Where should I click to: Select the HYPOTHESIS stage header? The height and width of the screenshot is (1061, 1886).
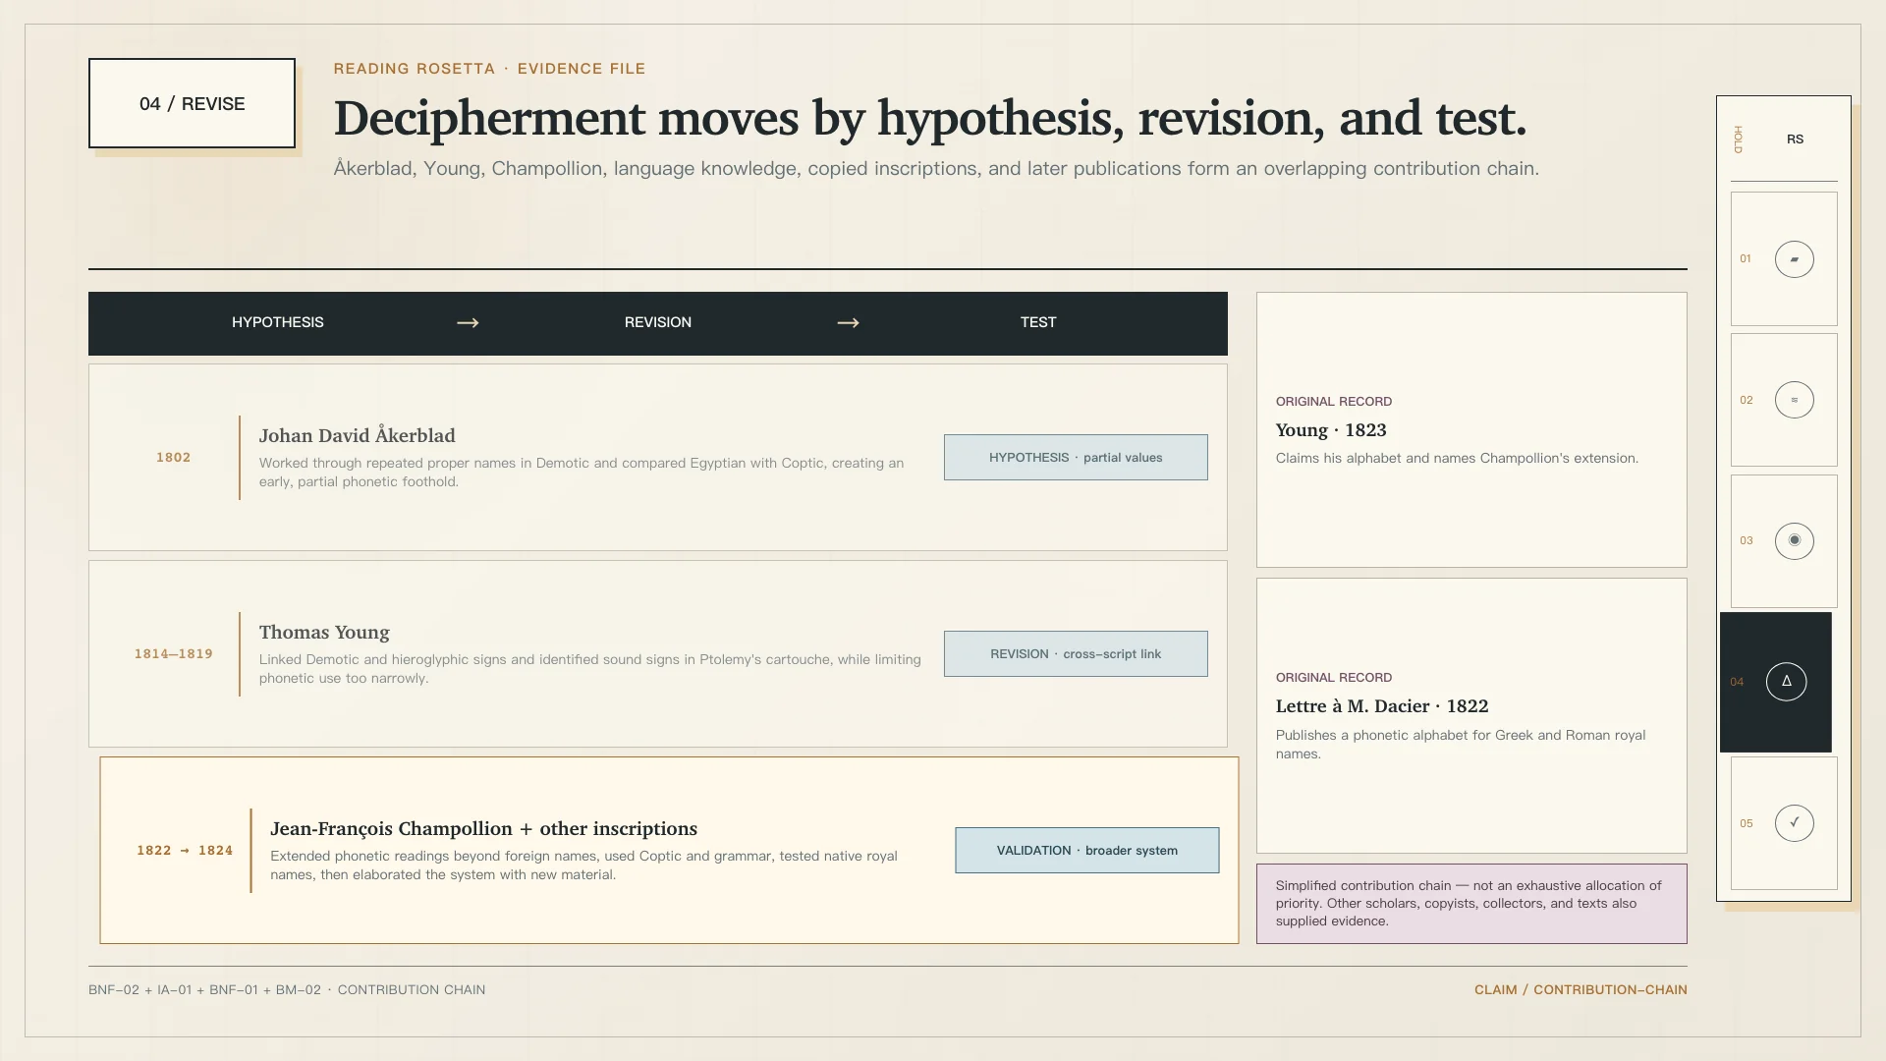277,322
